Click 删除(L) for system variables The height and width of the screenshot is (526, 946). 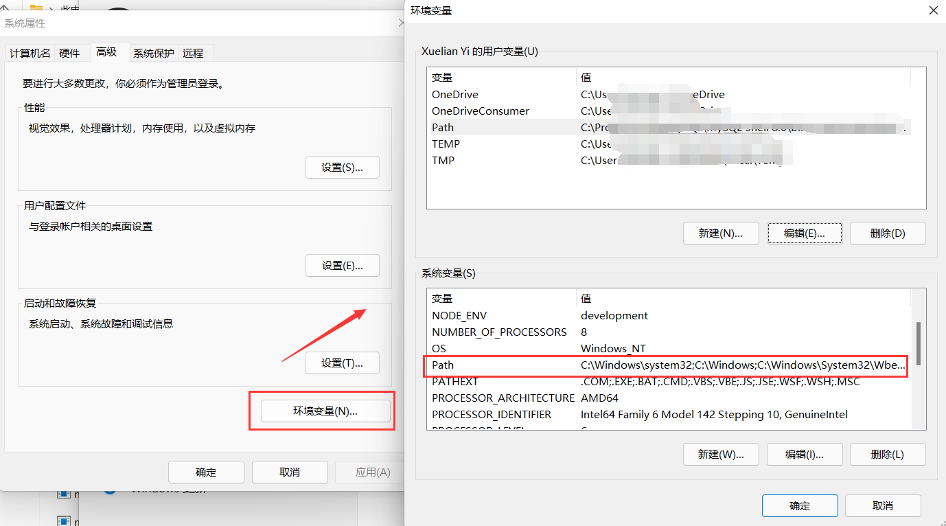888,454
